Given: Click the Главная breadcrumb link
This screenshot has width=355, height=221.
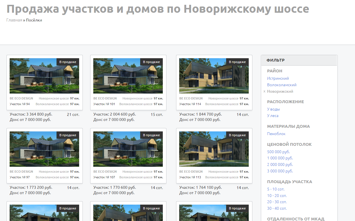Looking at the screenshot, I should pyautogui.click(x=14, y=20).
